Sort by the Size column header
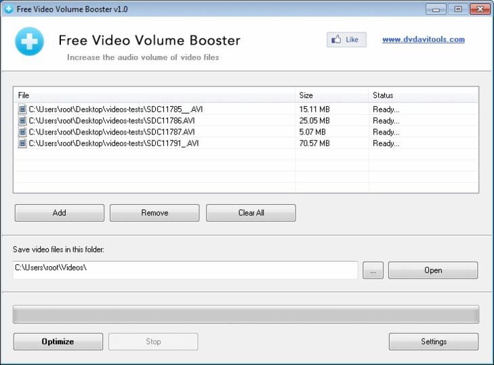This screenshot has height=365, width=494. tap(332, 95)
